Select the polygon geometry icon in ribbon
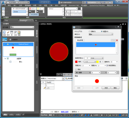Viewport: 129px width, 118px height. [4, 15]
